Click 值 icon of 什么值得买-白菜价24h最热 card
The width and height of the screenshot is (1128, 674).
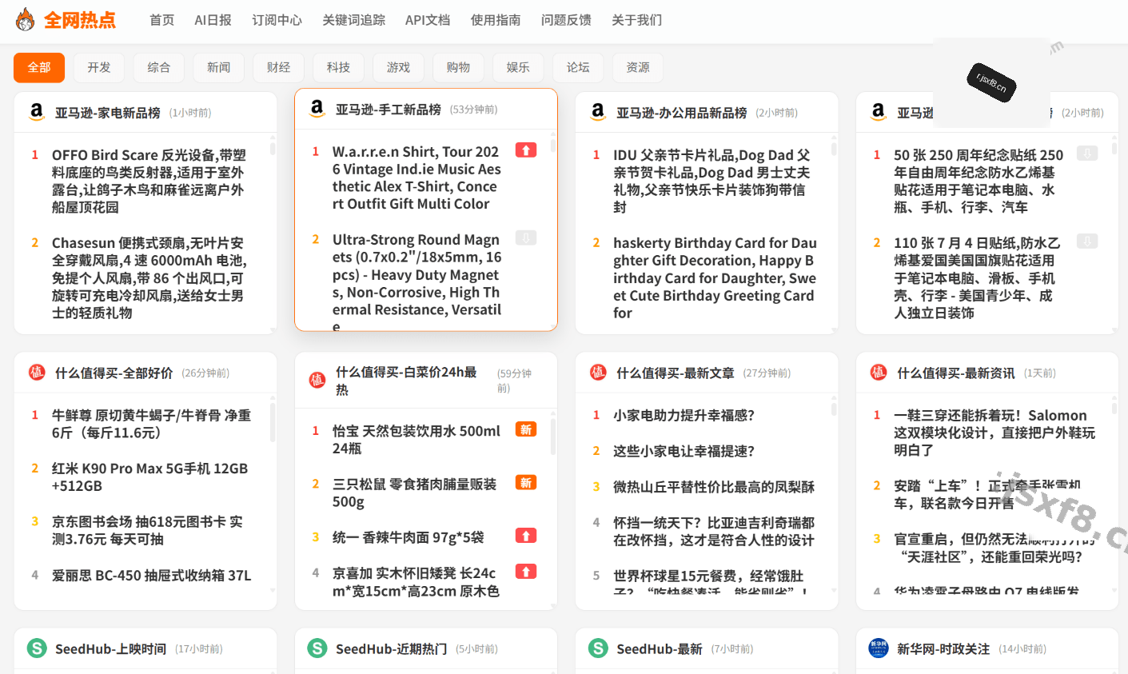317,380
